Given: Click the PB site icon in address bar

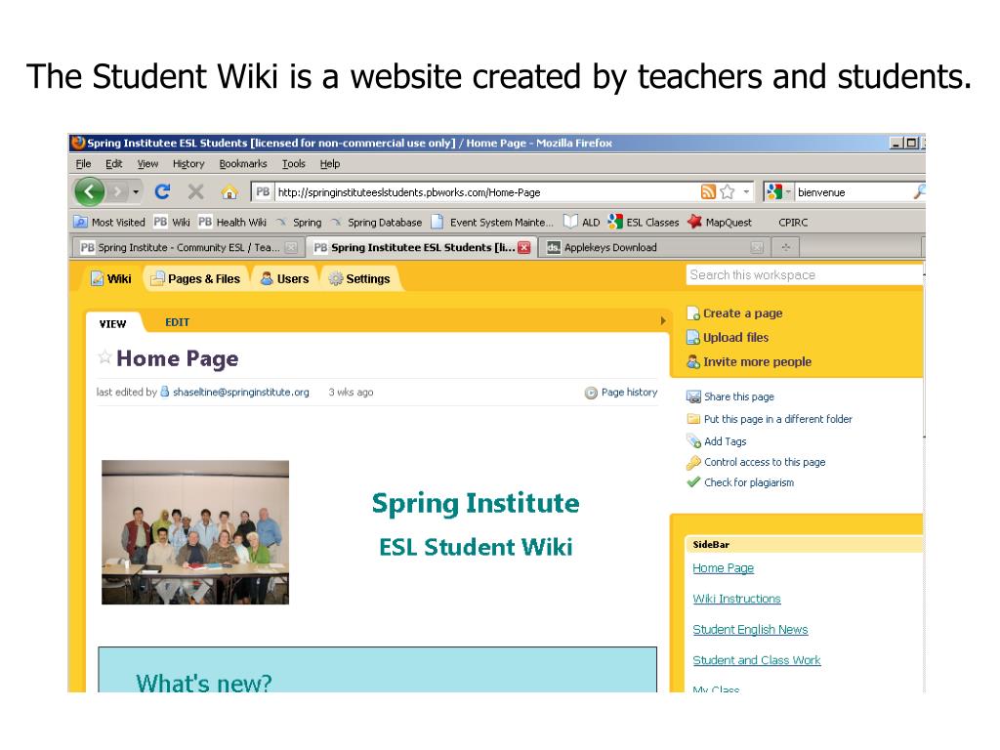Looking at the screenshot, I should click(x=263, y=191).
